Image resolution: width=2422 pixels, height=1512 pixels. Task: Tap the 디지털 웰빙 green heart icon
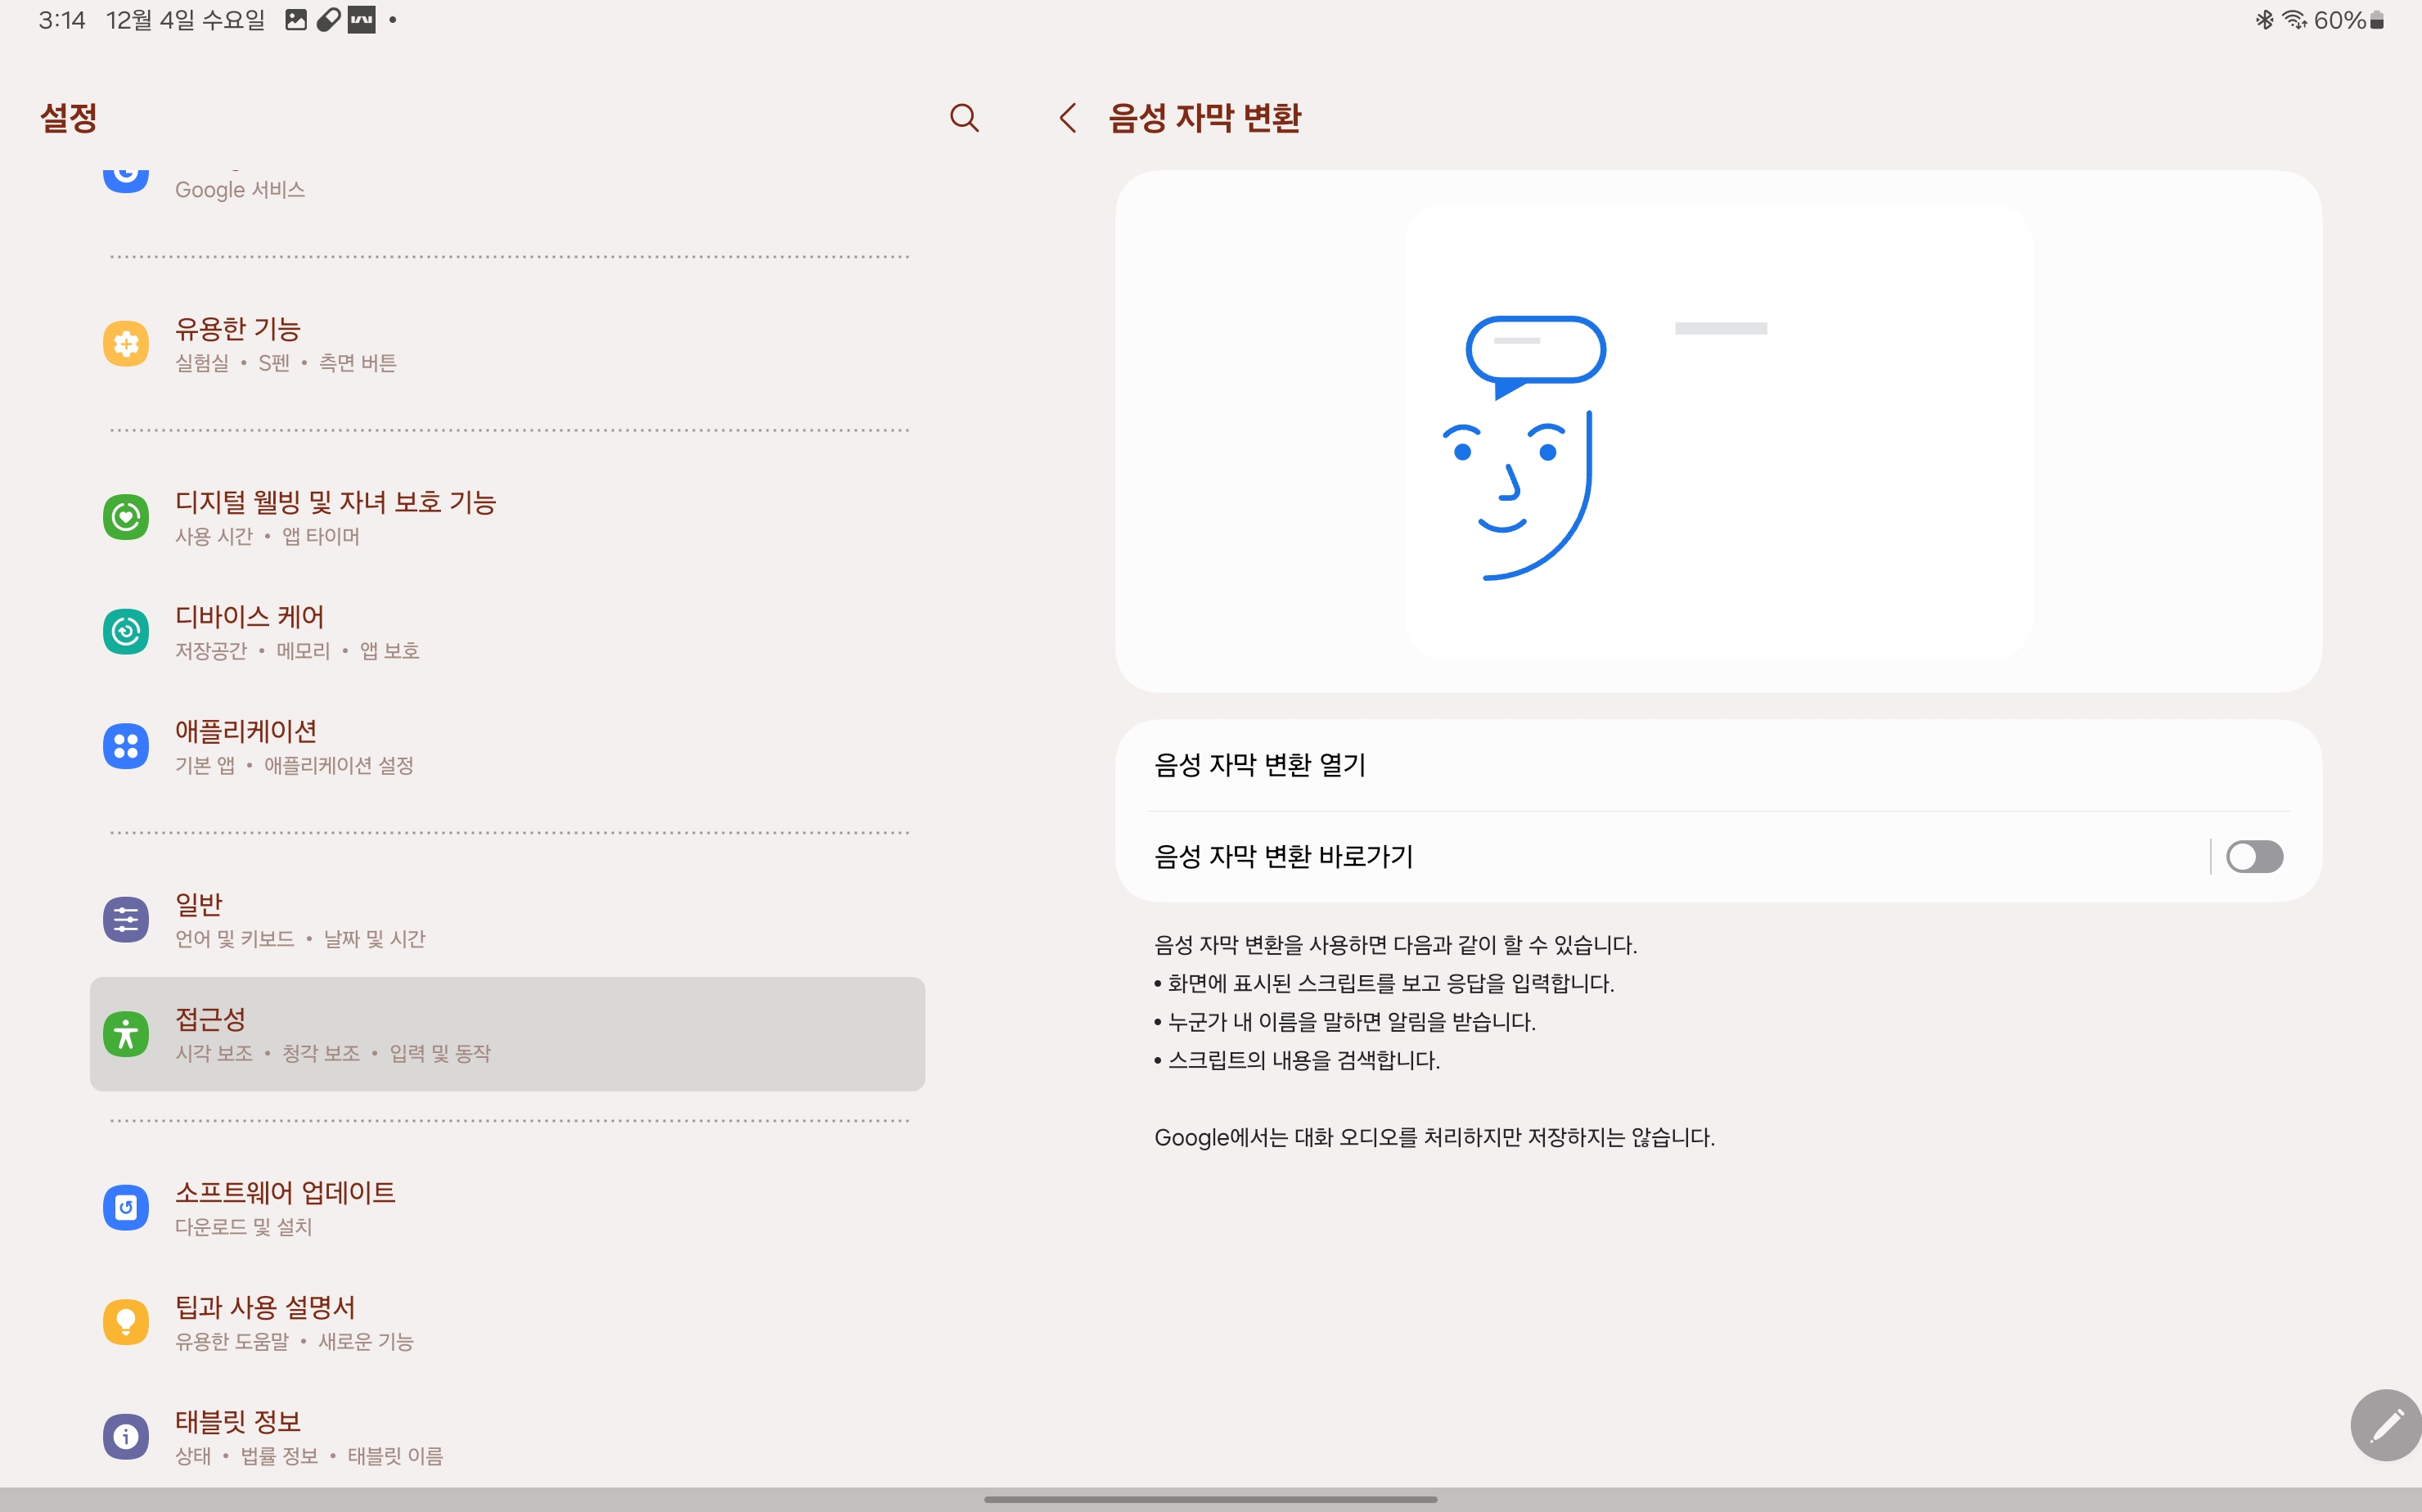pyautogui.click(x=126, y=517)
